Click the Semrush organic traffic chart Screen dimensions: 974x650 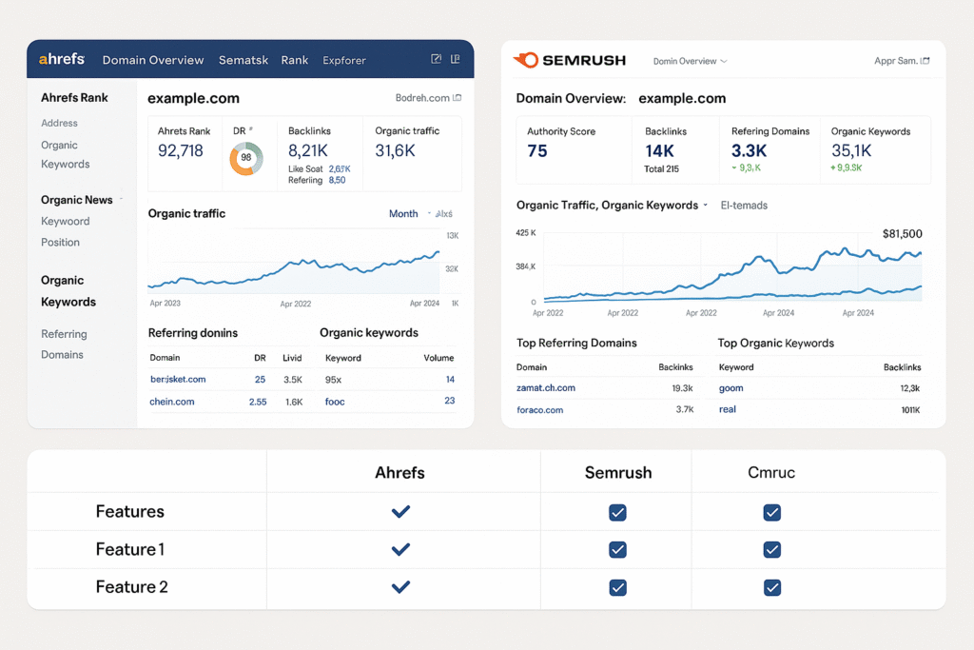coord(732,273)
